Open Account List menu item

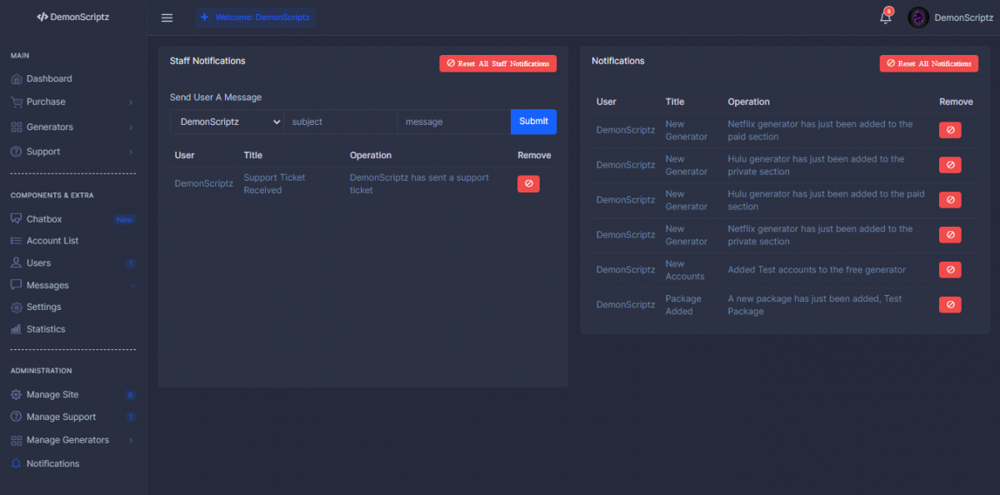click(x=52, y=241)
